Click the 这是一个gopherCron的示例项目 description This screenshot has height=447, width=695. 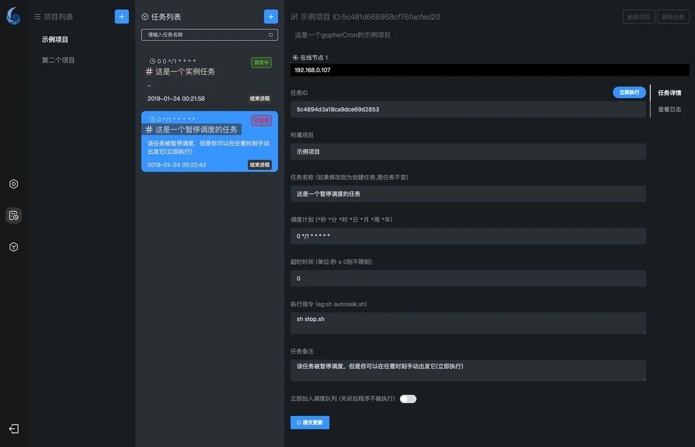pyautogui.click(x=343, y=35)
